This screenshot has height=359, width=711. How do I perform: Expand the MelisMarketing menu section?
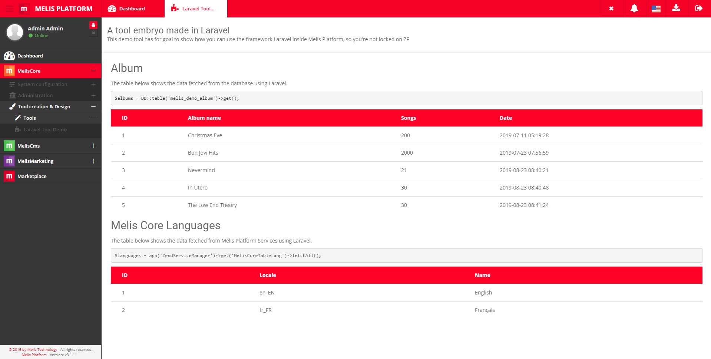93,161
